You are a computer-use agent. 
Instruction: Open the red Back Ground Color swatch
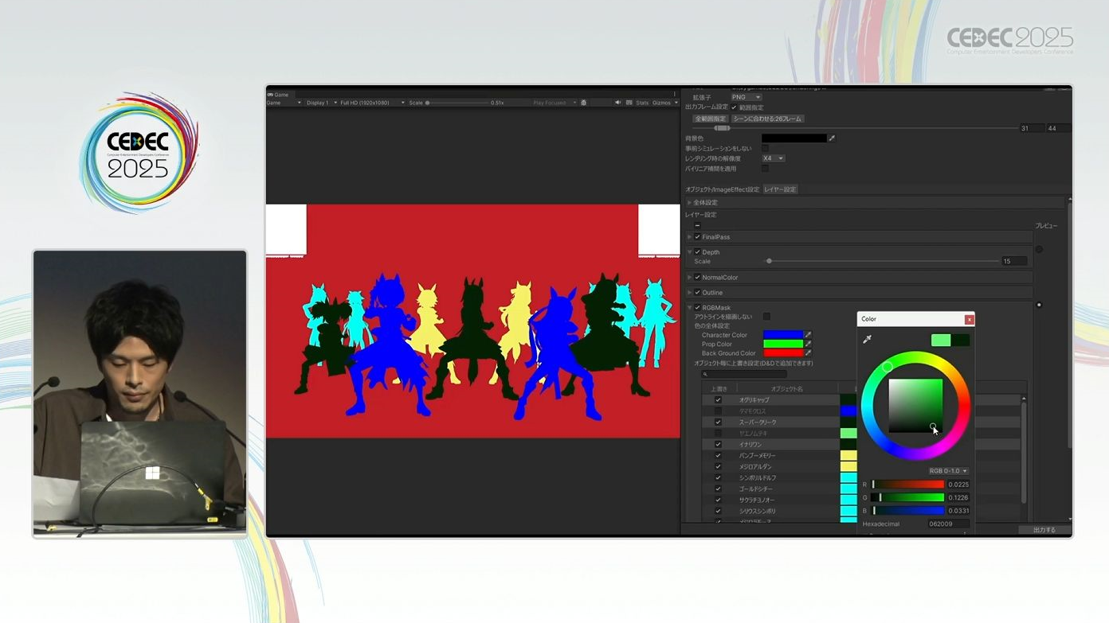[x=783, y=352]
